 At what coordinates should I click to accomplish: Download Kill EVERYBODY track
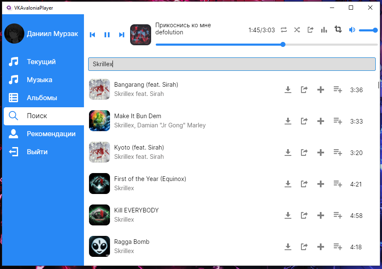[288, 215]
